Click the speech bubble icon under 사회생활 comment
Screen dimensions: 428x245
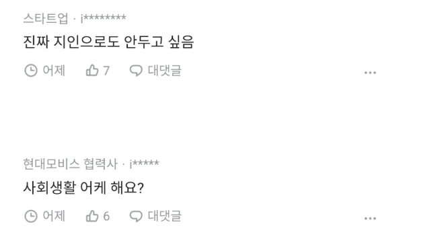[x=136, y=216]
